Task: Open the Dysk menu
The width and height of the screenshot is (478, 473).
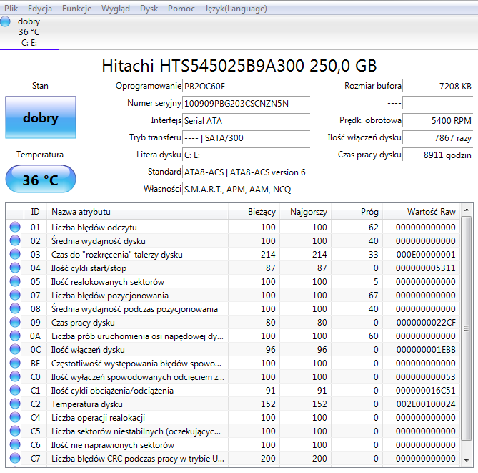Action: click(149, 9)
